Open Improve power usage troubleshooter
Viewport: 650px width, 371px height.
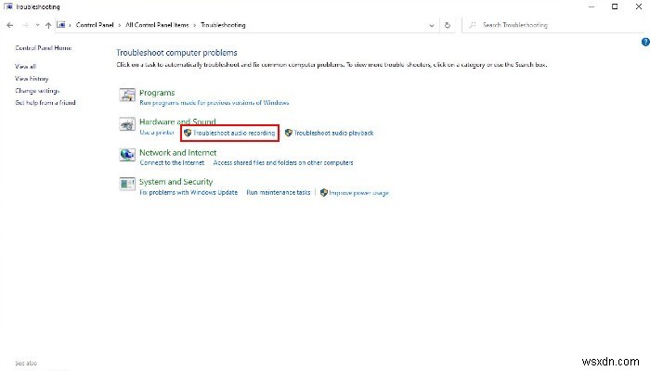pyautogui.click(x=359, y=193)
